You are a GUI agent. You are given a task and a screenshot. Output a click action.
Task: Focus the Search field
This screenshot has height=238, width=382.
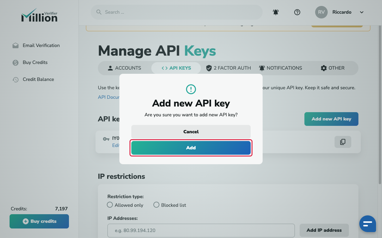point(177,12)
